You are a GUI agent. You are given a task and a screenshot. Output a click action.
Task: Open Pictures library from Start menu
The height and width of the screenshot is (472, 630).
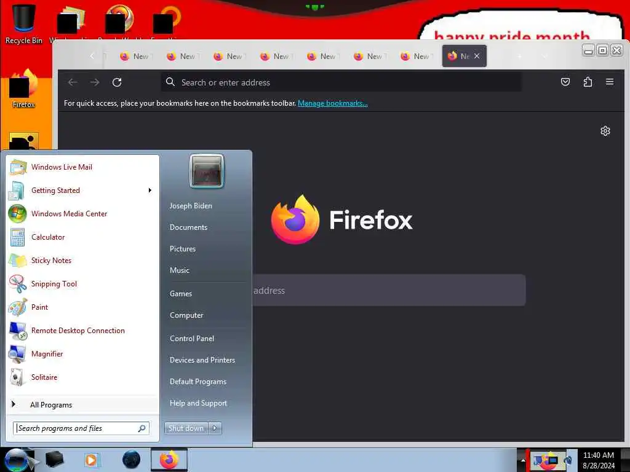pos(183,249)
